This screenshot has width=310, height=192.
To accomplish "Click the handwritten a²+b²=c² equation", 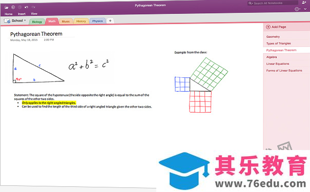I will (x=89, y=65).
